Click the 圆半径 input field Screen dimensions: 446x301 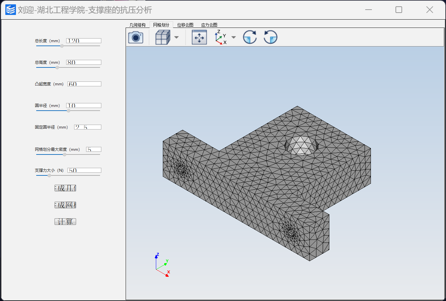84,105
